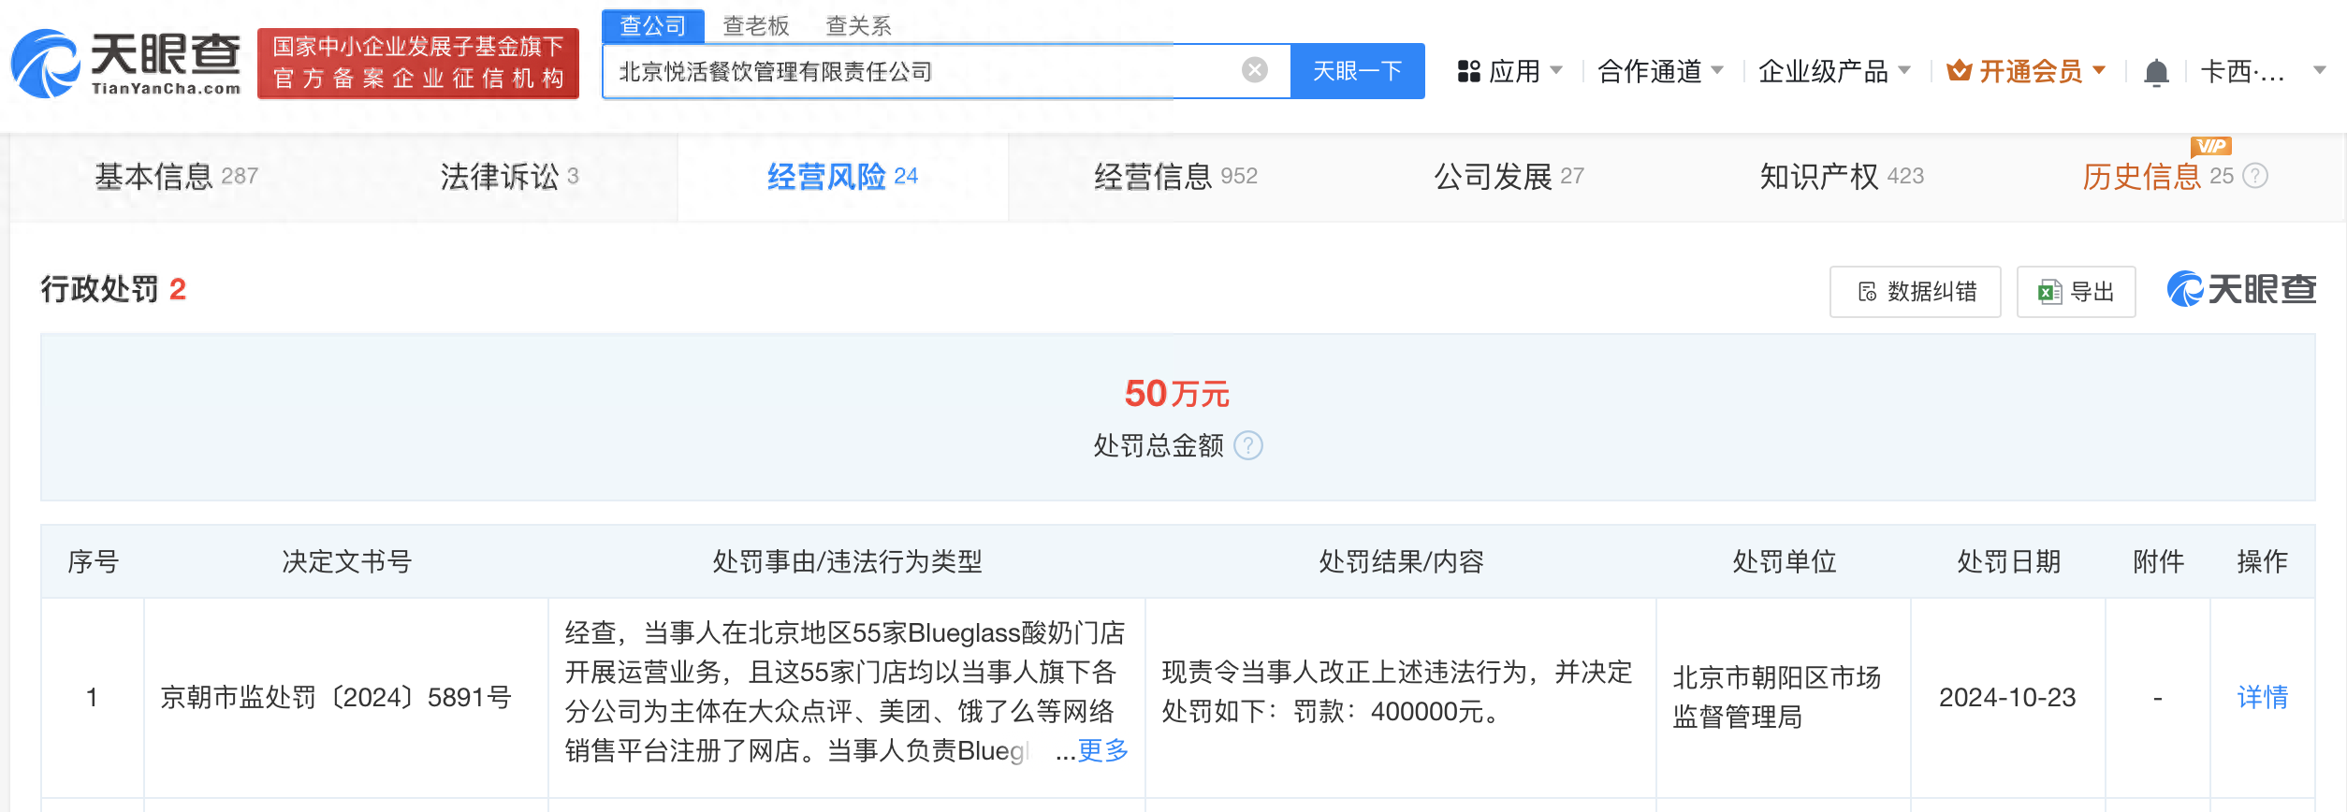Image resolution: width=2347 pixels, height=812 pixels.
Task: Open the 基本信息 tab
Action: tap(176, 176)
